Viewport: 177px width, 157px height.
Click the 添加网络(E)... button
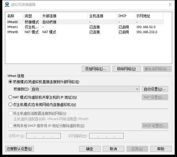(96, 69)
